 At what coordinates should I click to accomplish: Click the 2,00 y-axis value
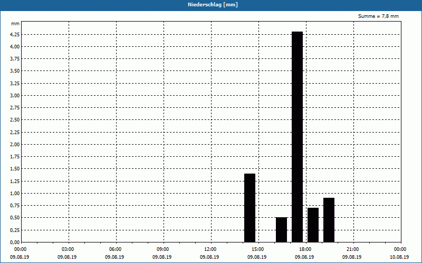click(x=15, y=144)
